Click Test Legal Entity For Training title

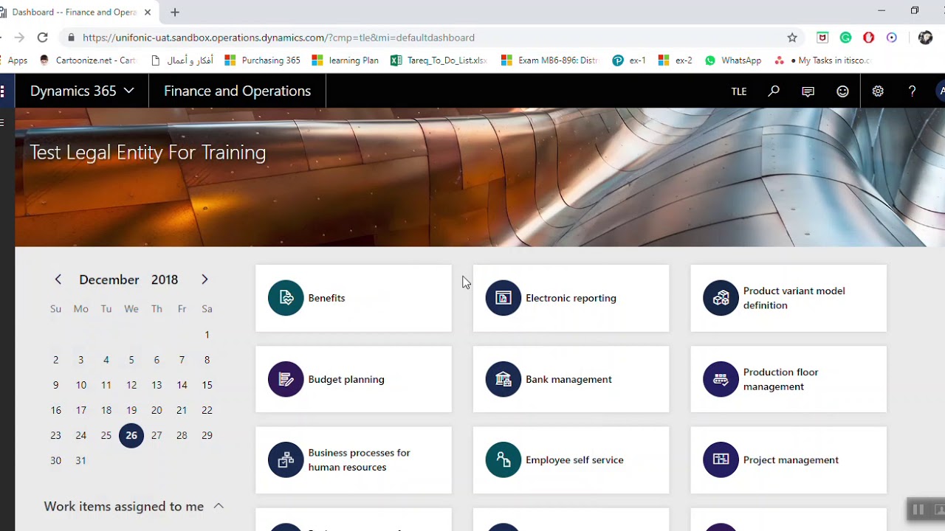point(148,153)
